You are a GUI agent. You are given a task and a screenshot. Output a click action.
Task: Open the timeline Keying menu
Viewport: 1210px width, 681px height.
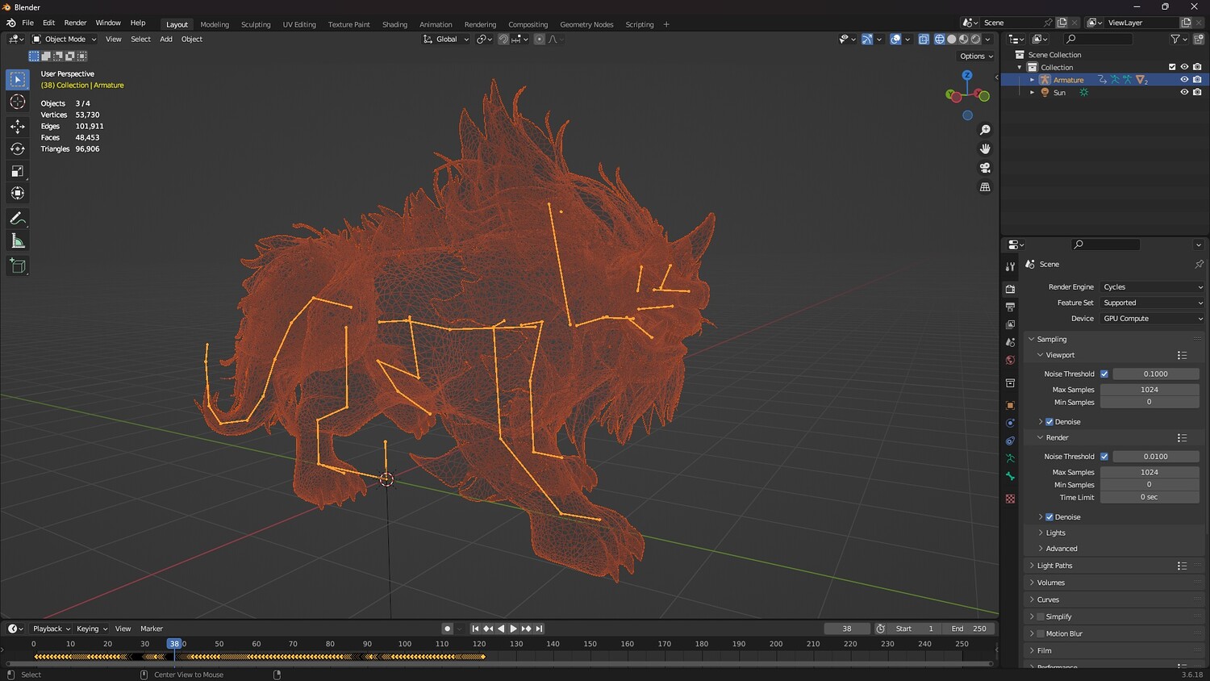[91, 629]
